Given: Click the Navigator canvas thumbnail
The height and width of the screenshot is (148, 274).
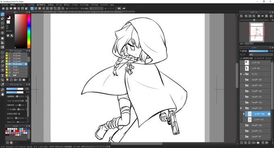Looking at the screenshot, I should click(257, 32).
